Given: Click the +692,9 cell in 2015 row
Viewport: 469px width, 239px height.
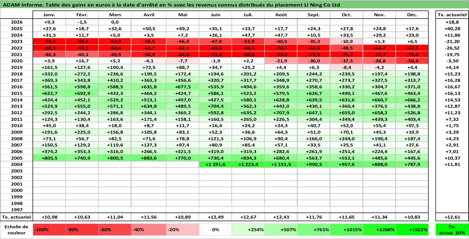Looking at the screenshot, I should tap(82, 93).
